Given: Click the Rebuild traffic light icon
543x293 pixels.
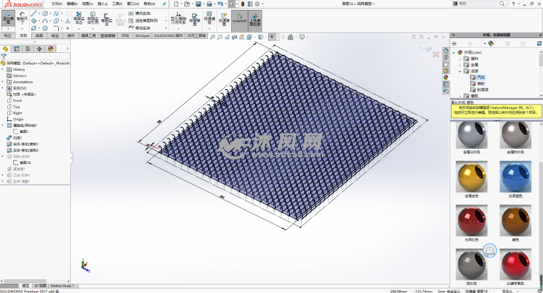Looking at the screenshot, I should click(x=242, y=4).
